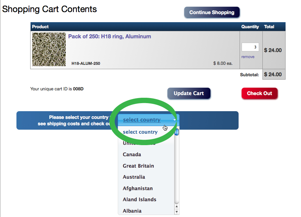Click the empty track of the country list scrollbar
301x217 pixels.
pyautogui.click(x=177, y=169)
